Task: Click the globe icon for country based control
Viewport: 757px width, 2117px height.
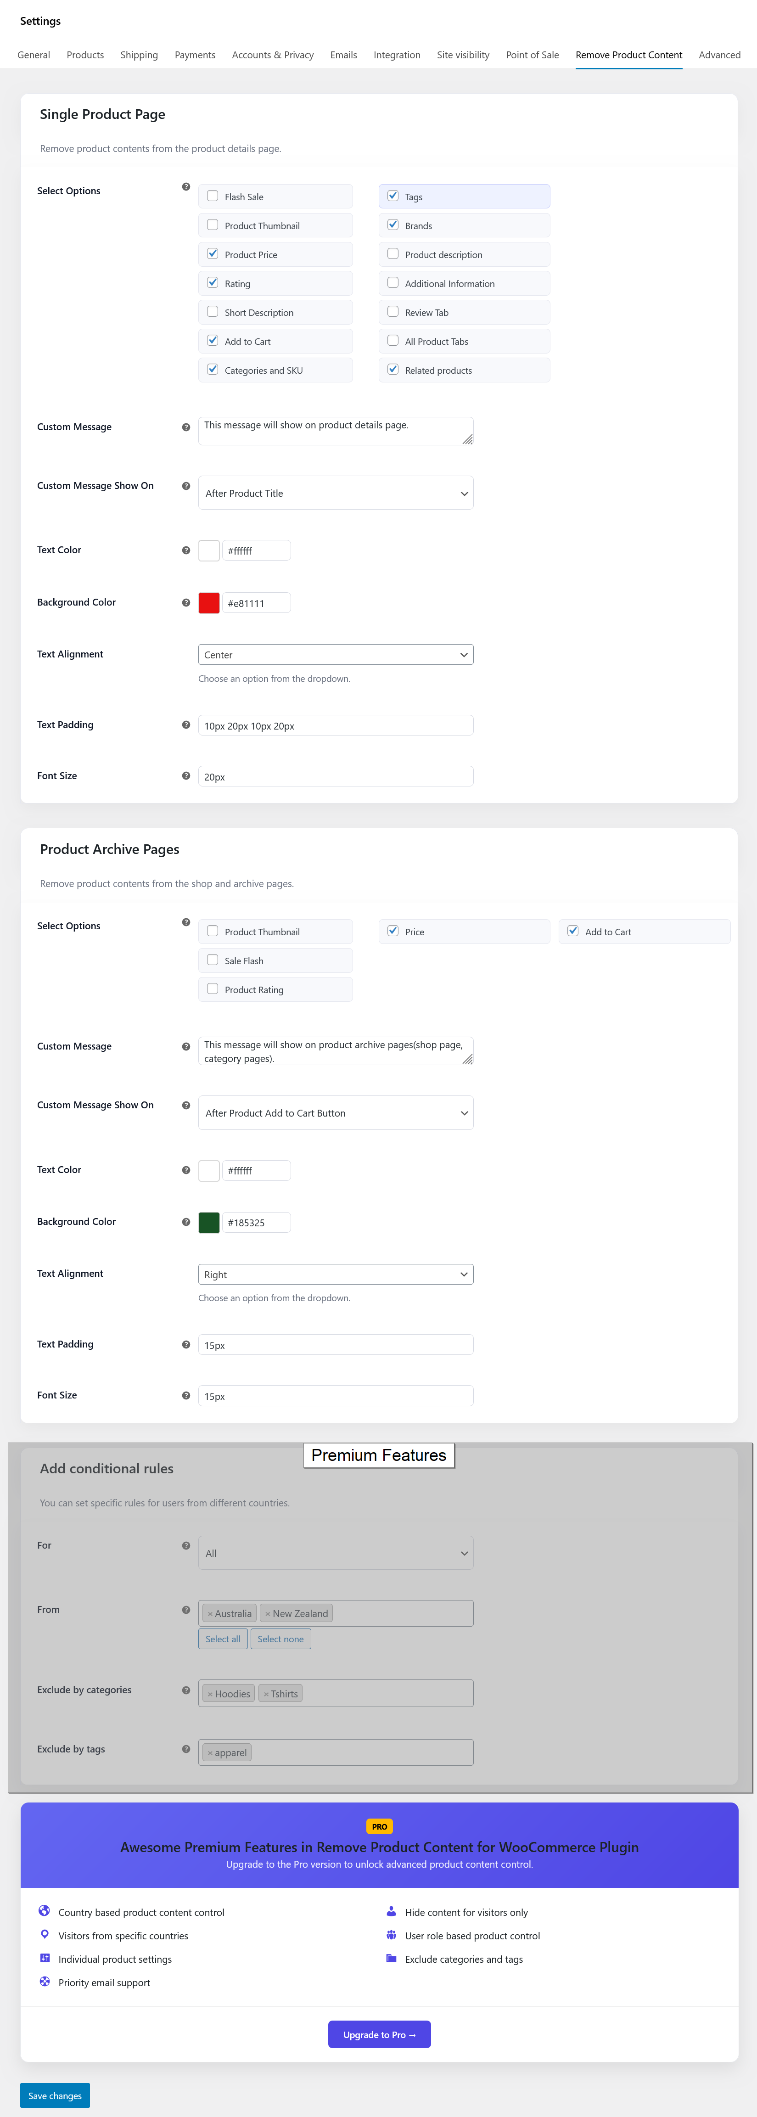Action: [x=45, y=1912]
